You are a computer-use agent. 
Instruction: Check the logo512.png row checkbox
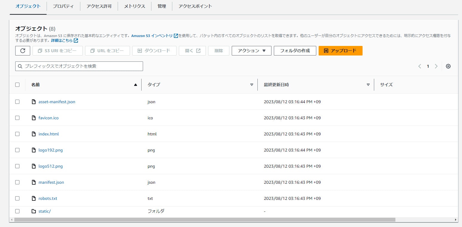[x=17, y=166]
